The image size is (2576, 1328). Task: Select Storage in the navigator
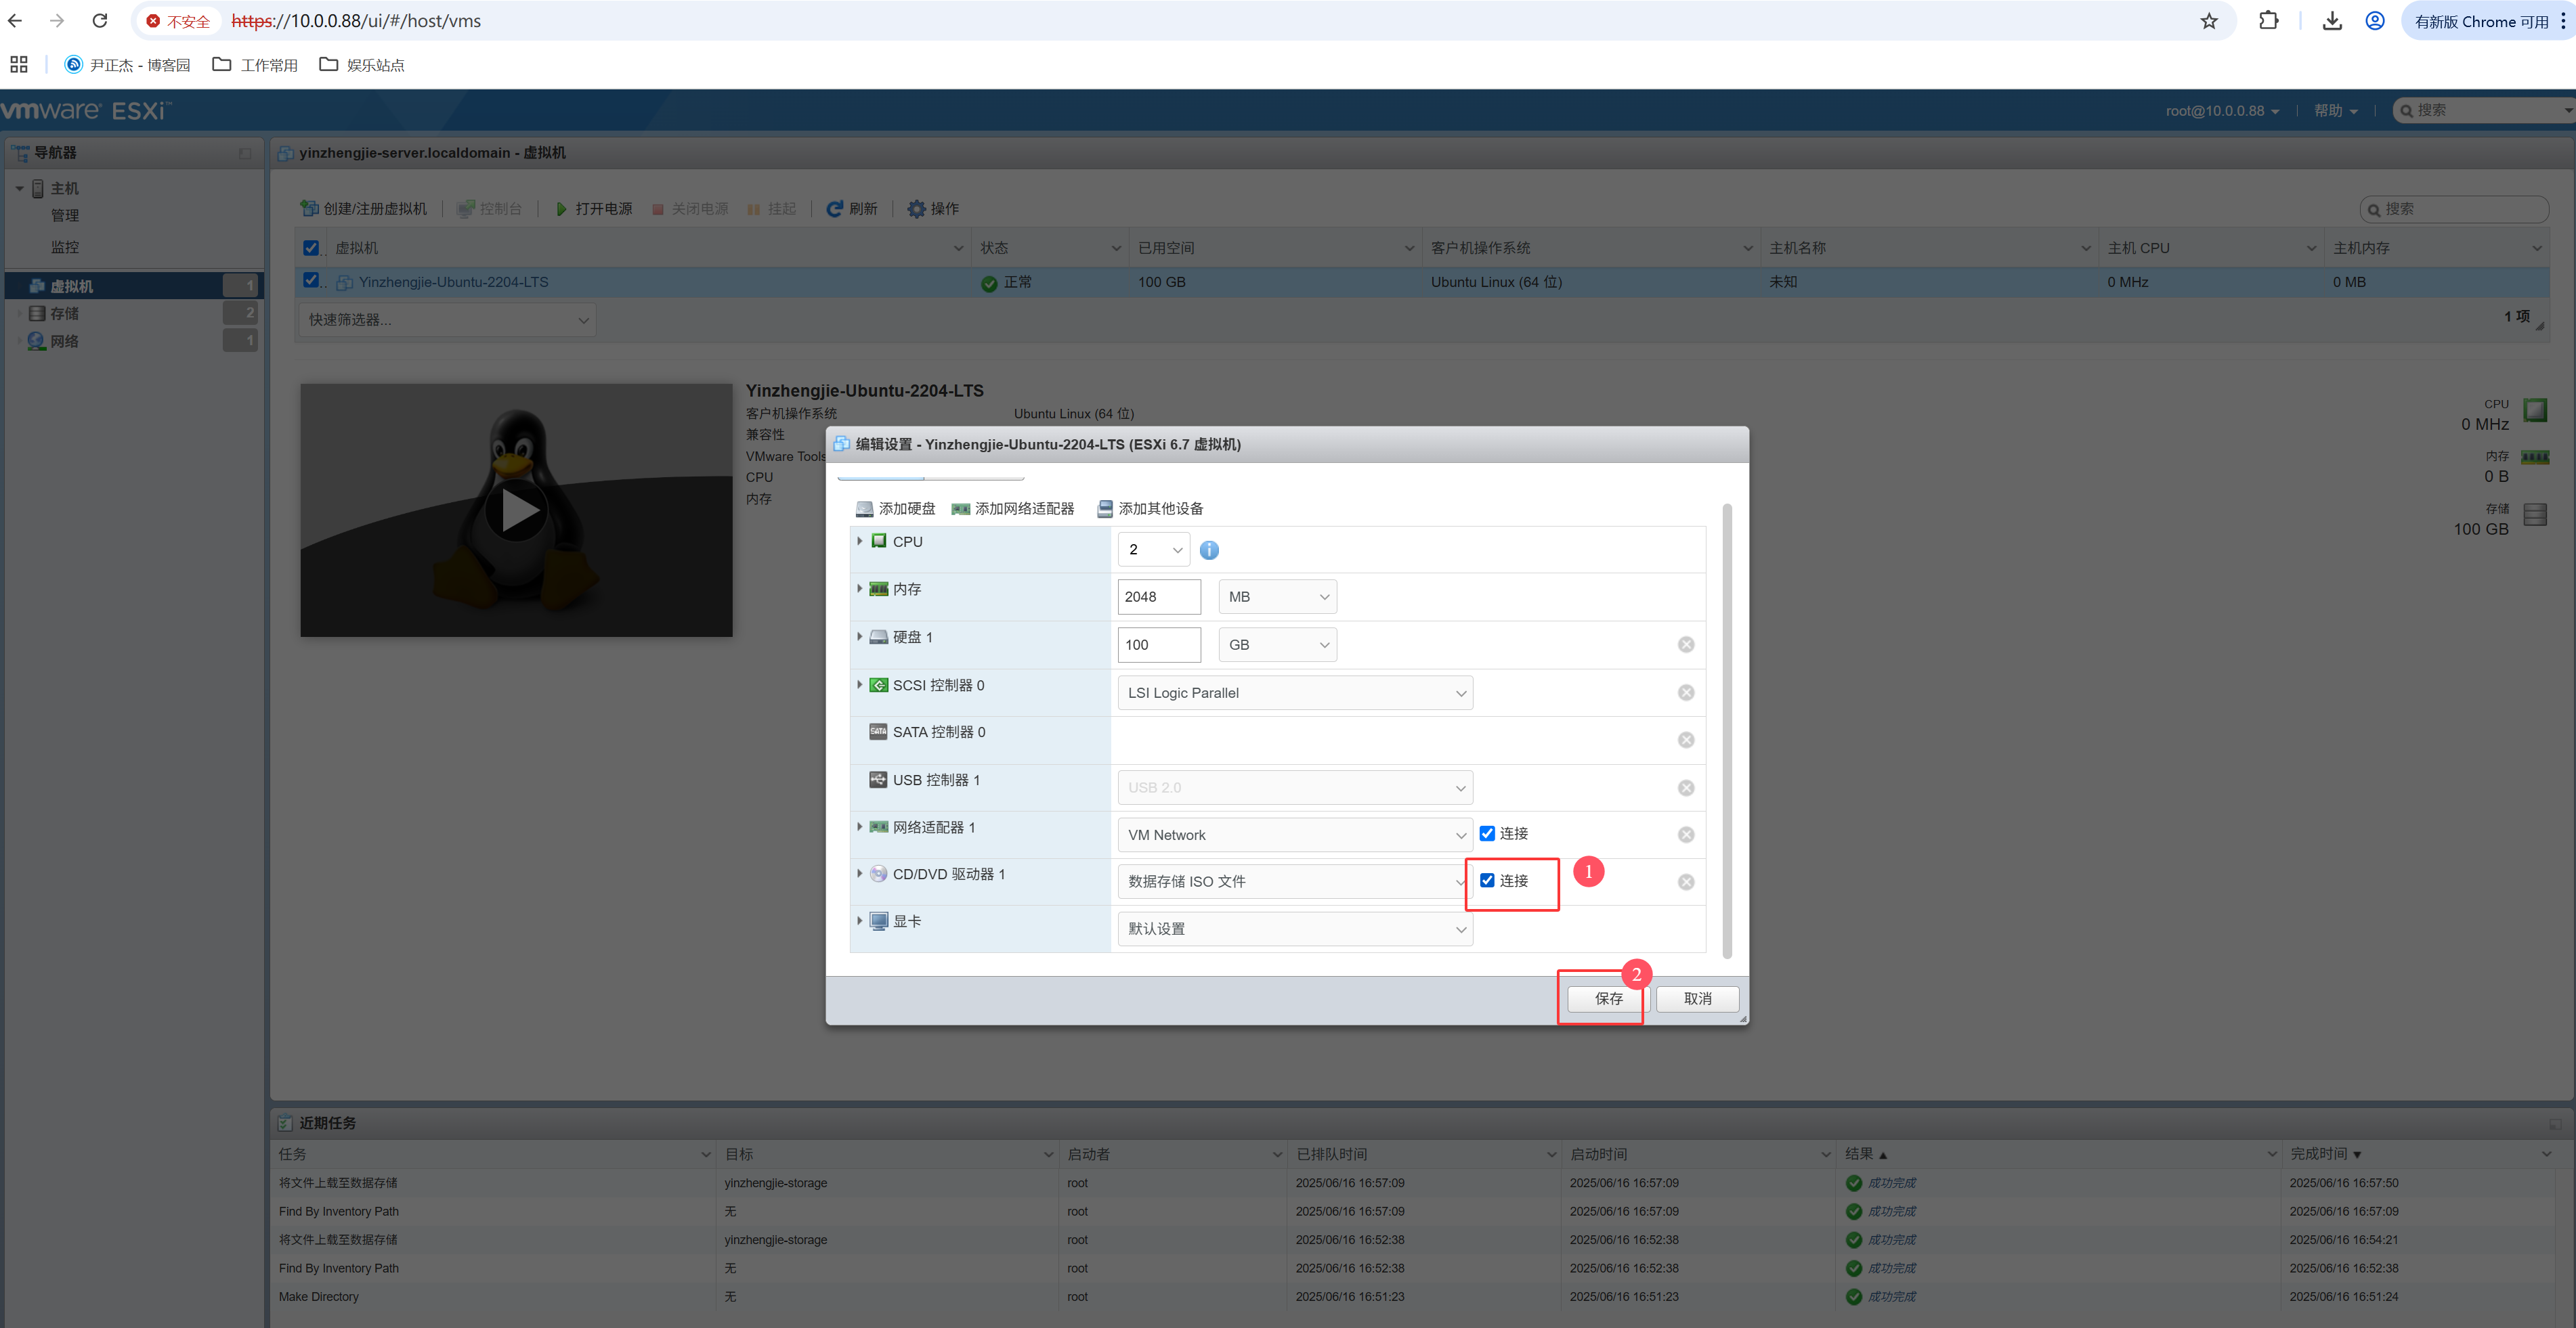coord(65,314)
